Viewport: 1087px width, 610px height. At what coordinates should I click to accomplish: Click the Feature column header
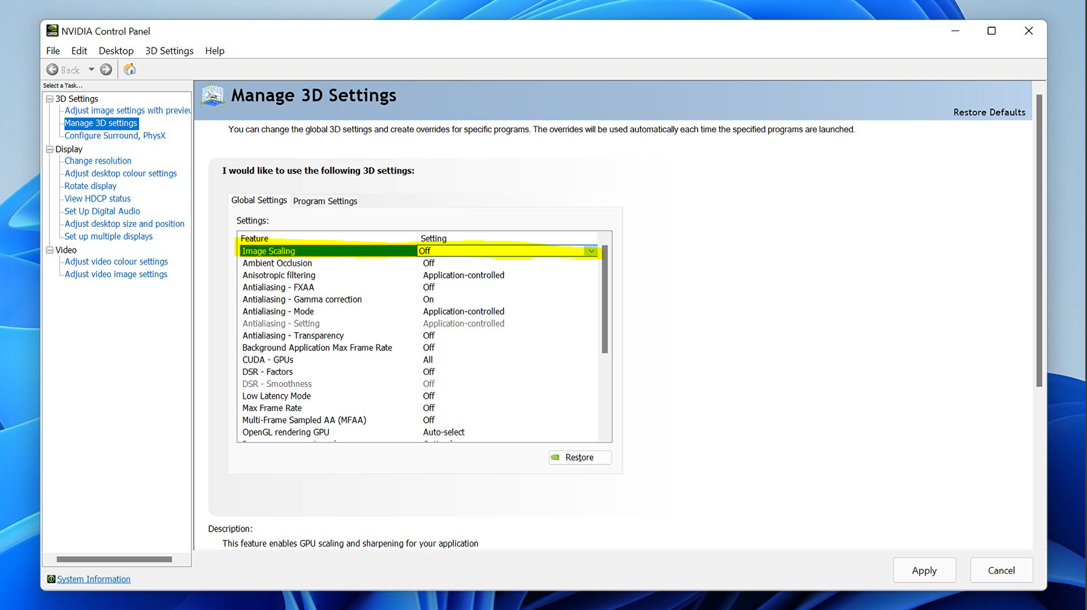pyautogui.click(x=327, y=239)
